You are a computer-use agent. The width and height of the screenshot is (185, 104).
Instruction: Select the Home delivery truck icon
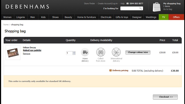tap(85, 52)
